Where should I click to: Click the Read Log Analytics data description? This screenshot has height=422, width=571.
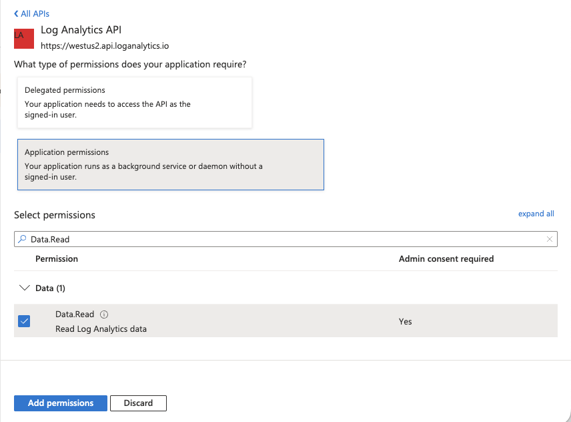[101, 329]
